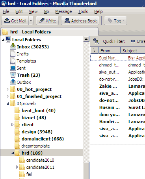Select the hrd - Local Folders tab
This screenshot has height=179, width=145.
coord(50,32)
